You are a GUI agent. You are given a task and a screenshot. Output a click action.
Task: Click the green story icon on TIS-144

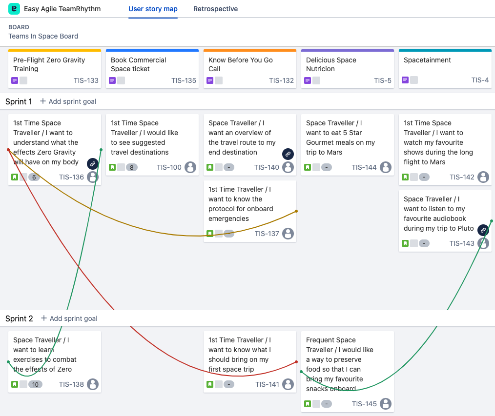(308, 167)
